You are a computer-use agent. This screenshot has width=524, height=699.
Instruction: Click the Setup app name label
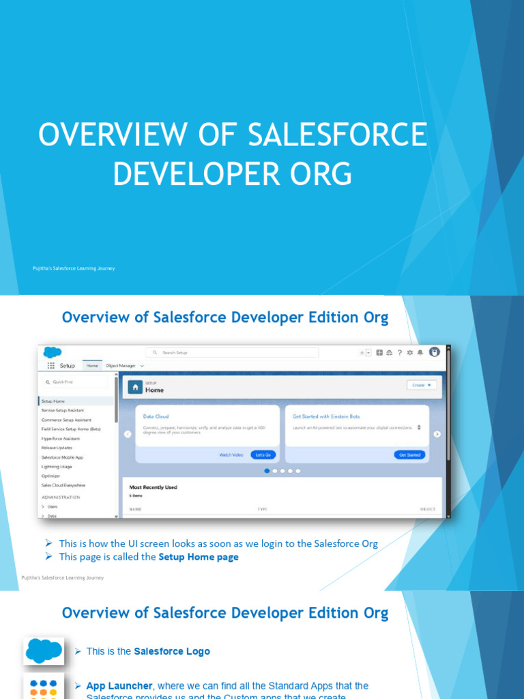tap(68, 366)
